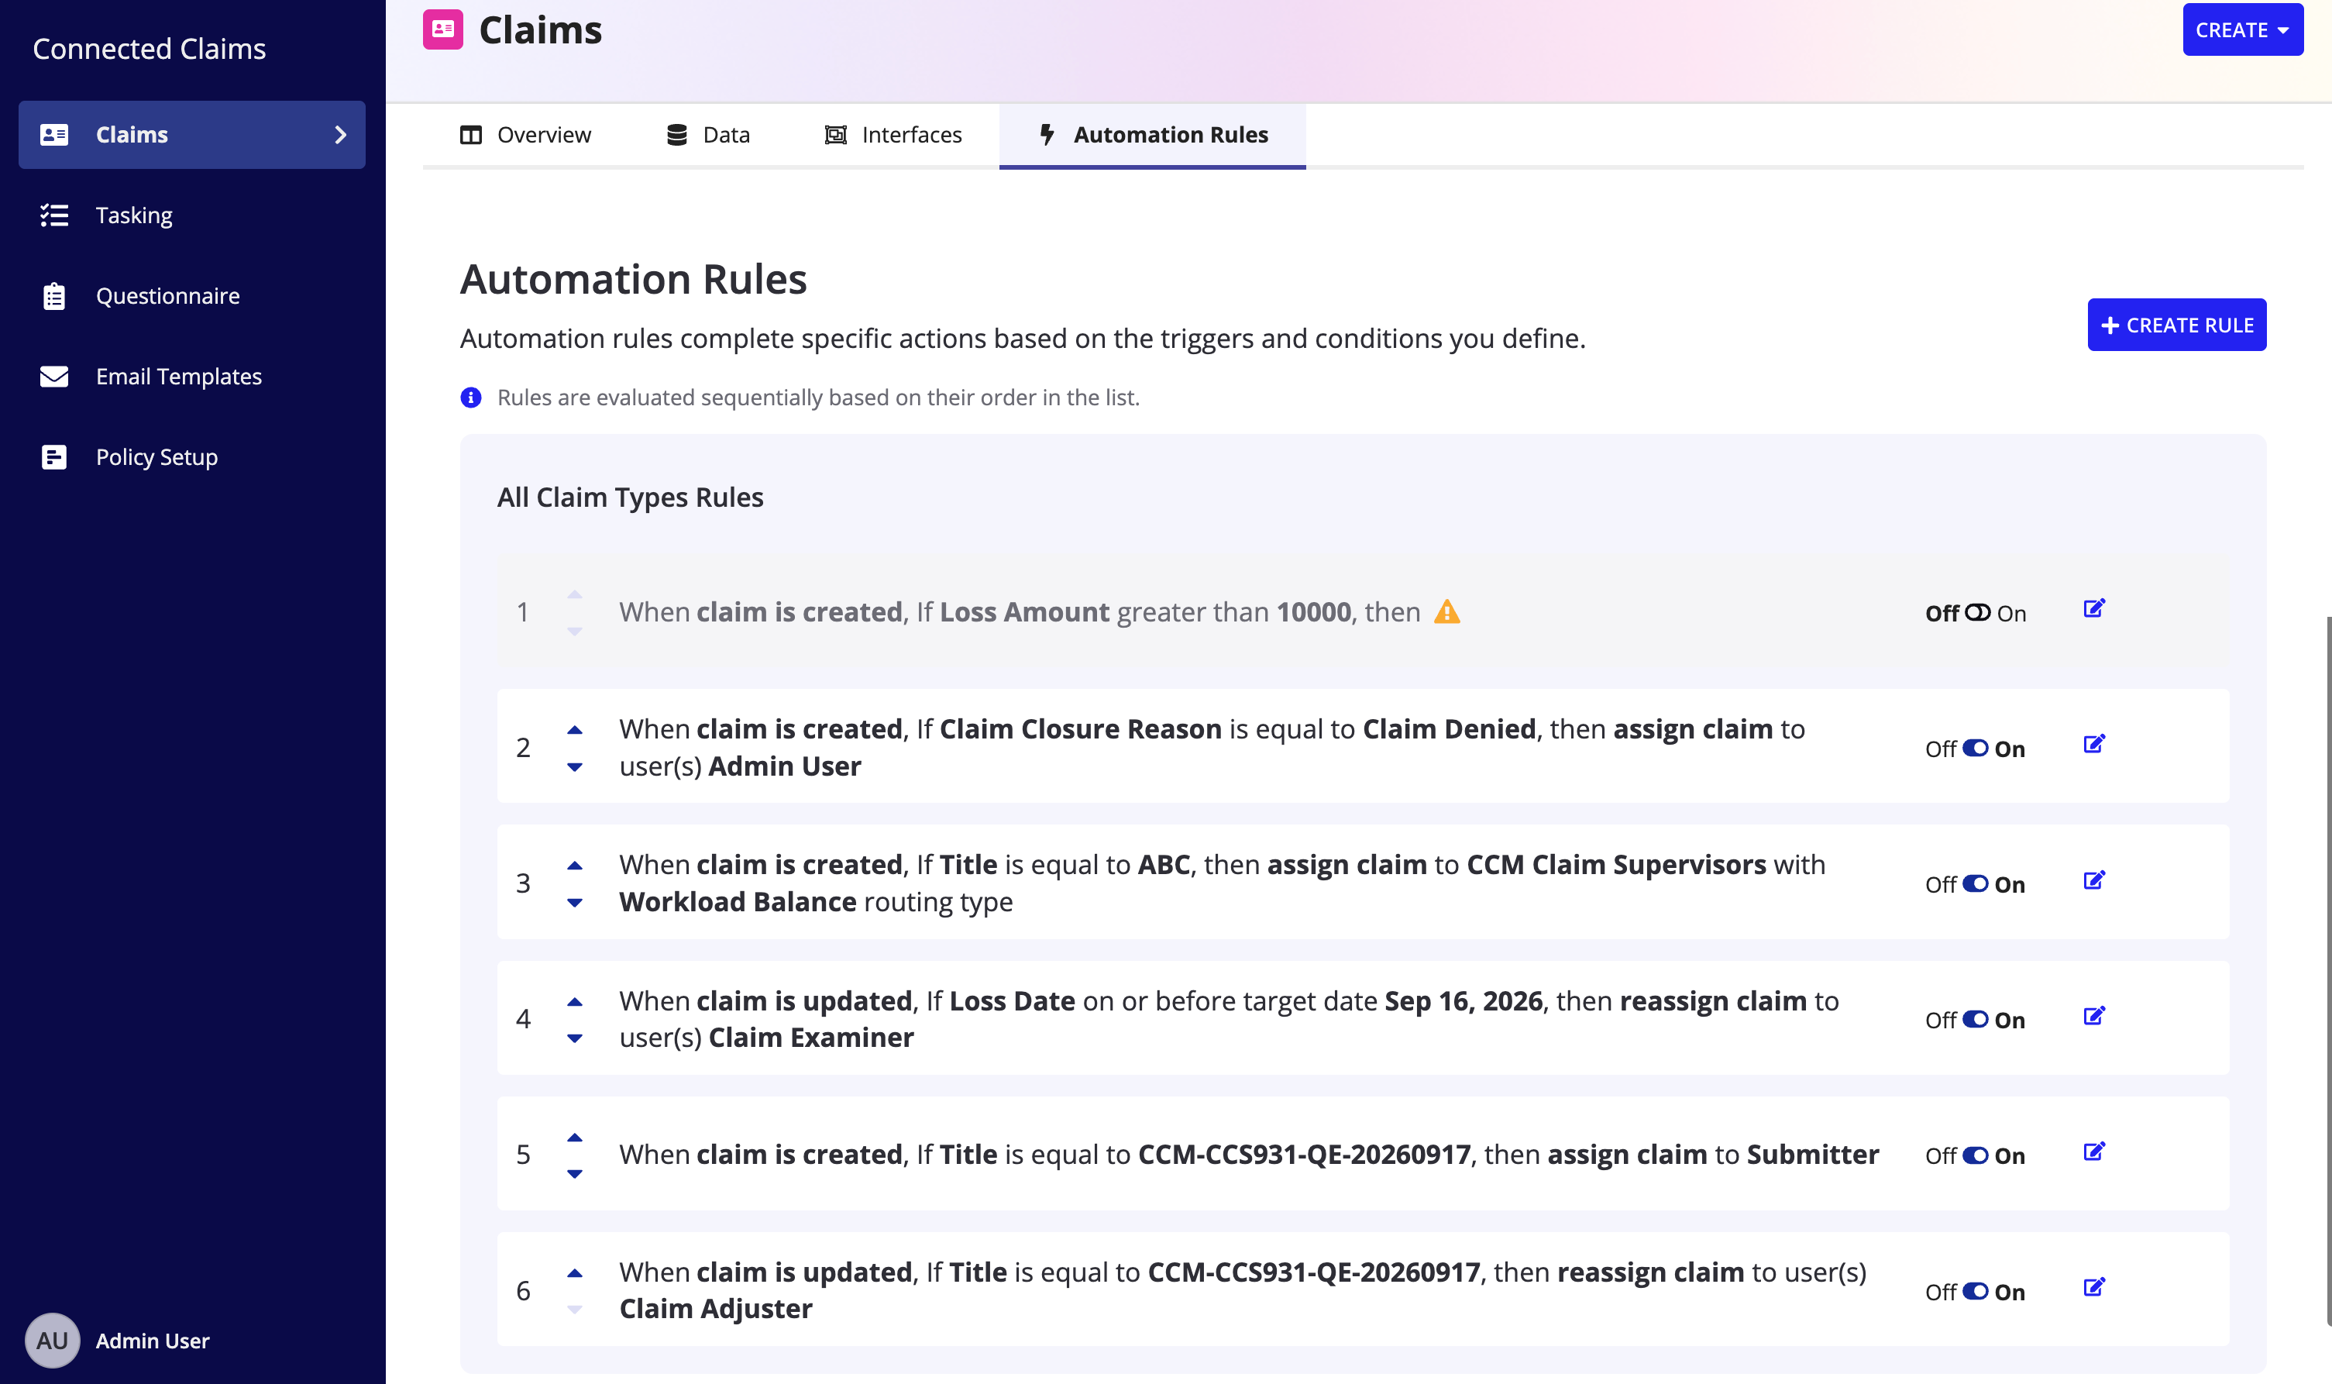Click rule 6 Claim Adjuster text
2332x1384 pixels.
coord(716,1309)
